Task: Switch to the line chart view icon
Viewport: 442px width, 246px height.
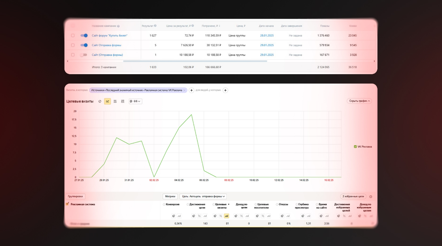Action: 108,101
